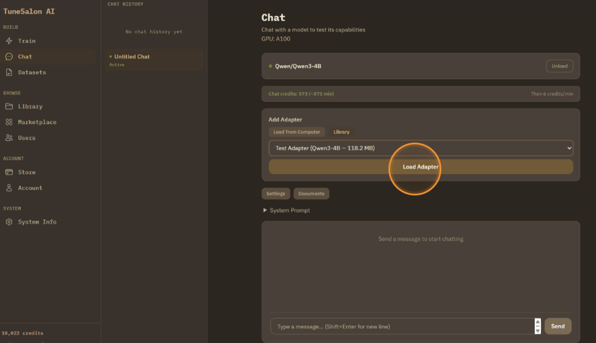This screenshot has height=343, width=596.
Task: Open chat Settings button
Action: click(x=276, y=194)
